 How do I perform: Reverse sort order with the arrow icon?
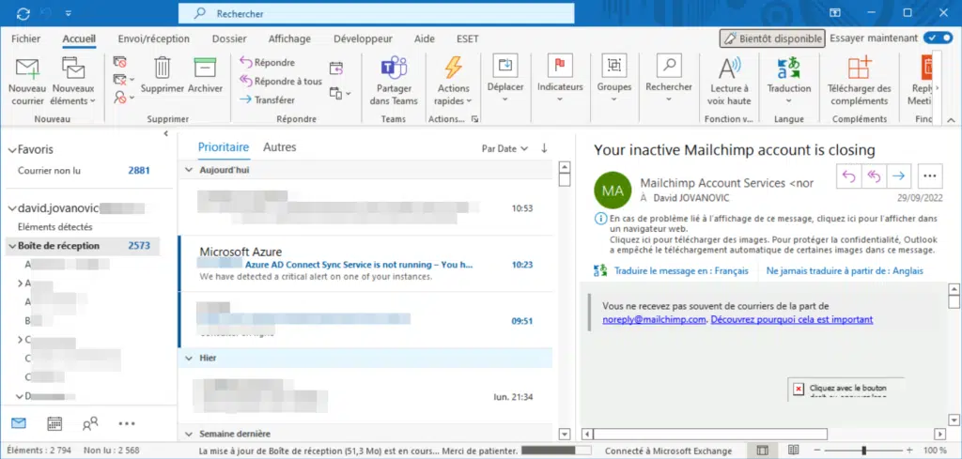click(x=544, y=148)
